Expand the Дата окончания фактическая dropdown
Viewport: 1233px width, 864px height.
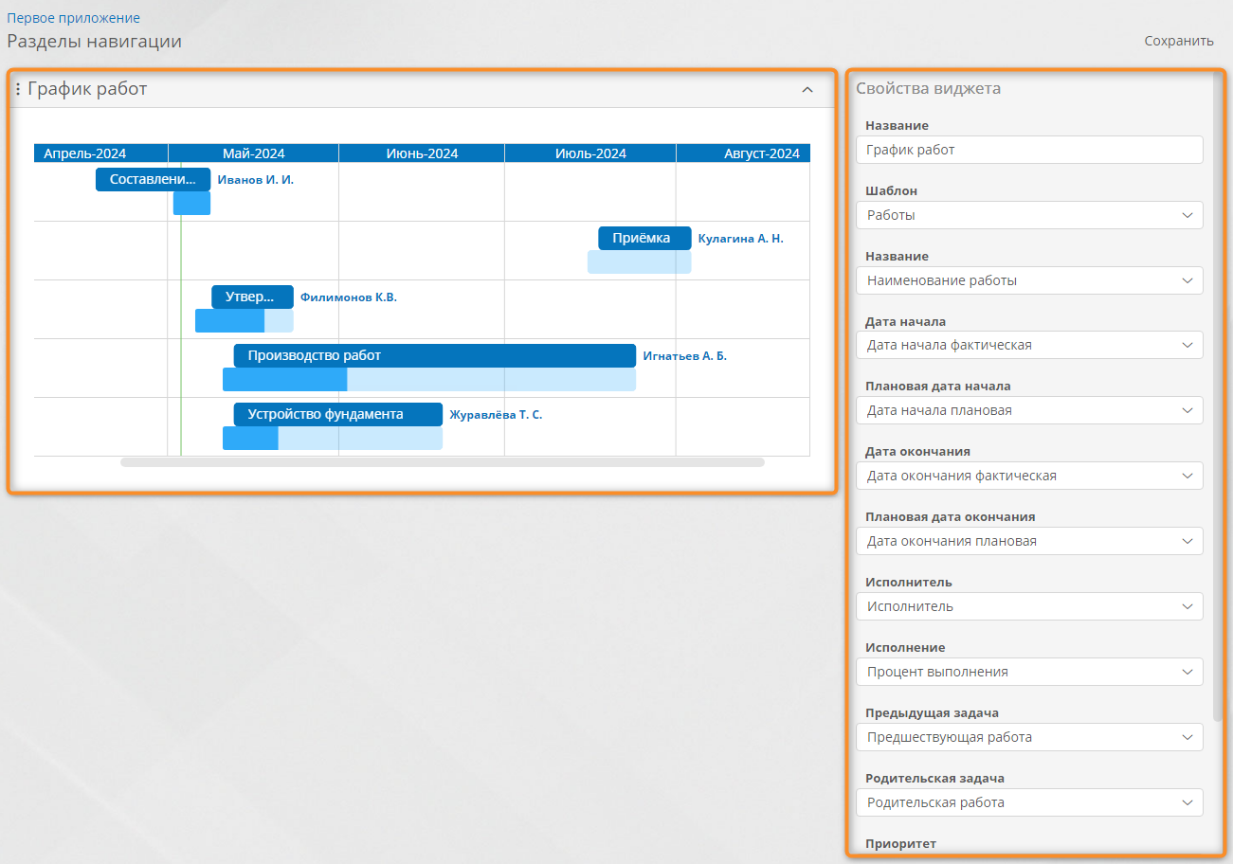point(1028,477)
